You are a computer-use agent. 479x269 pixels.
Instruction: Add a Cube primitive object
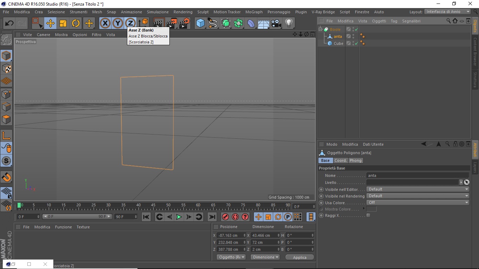coord(200,23)
